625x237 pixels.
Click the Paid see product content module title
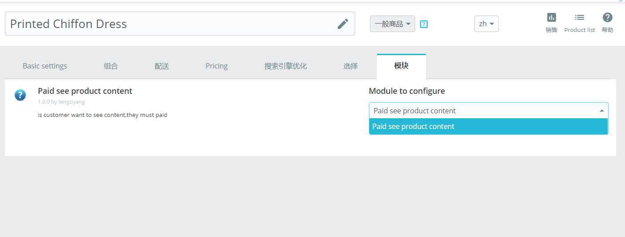click(x=85, y=91)
